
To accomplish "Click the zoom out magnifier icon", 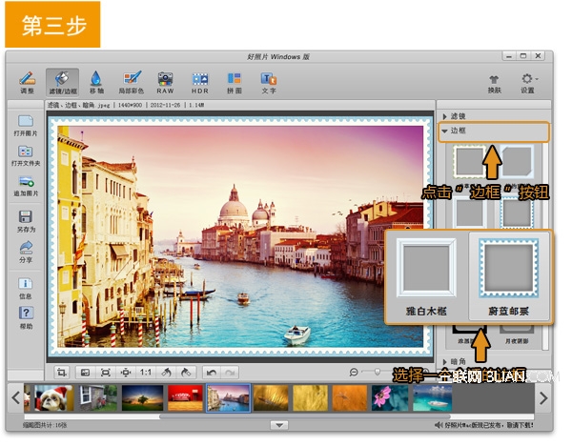I will (354, 372).
